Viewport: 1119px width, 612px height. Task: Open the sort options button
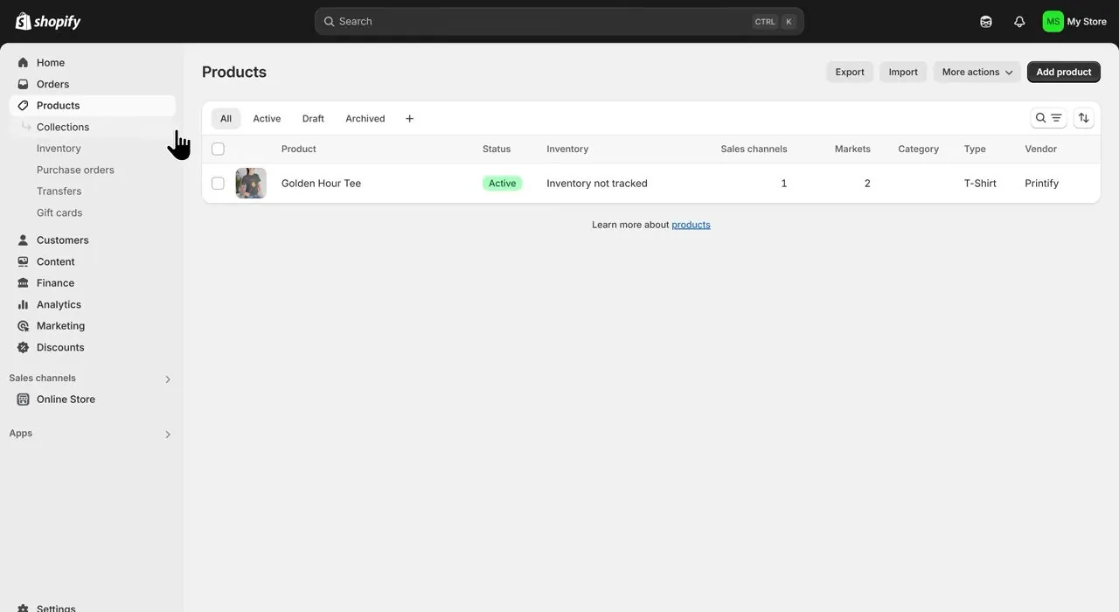coord(1084,118)
